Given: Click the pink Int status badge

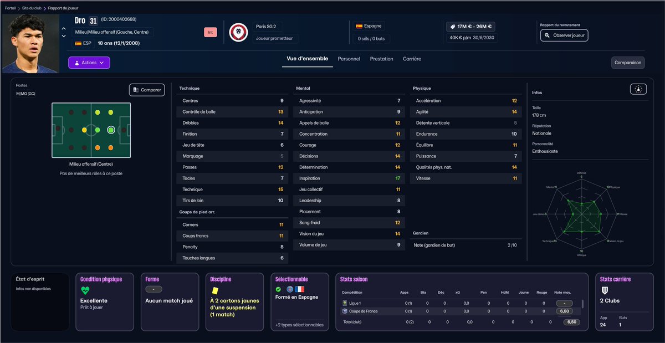Looking at the screenshot, I should coord(211,32).
